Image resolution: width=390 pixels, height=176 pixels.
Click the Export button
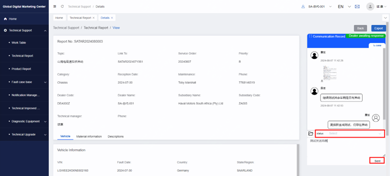click(378, 28)
